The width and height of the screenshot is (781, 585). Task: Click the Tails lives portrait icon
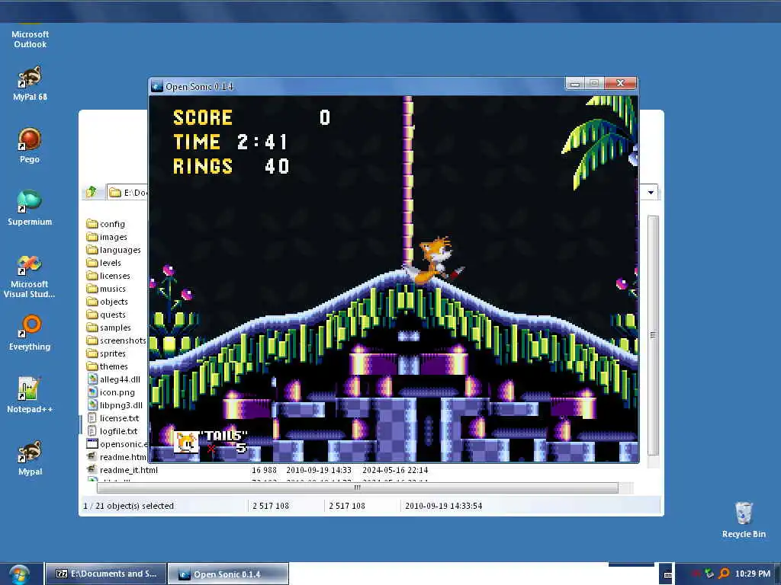[186, 441]
